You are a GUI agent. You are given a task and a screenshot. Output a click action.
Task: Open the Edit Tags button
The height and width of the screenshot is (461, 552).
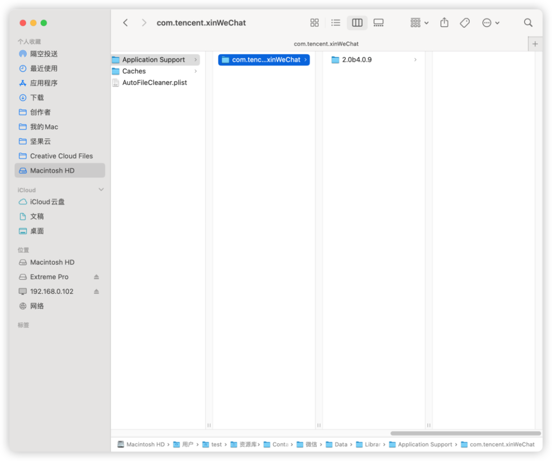[465, 23]
